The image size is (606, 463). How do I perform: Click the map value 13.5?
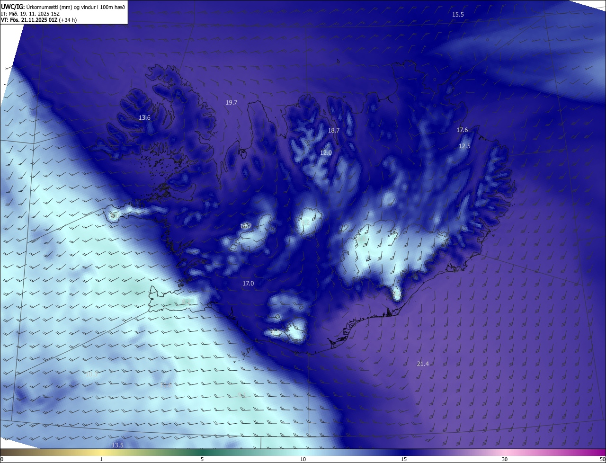tap(117, 445)
